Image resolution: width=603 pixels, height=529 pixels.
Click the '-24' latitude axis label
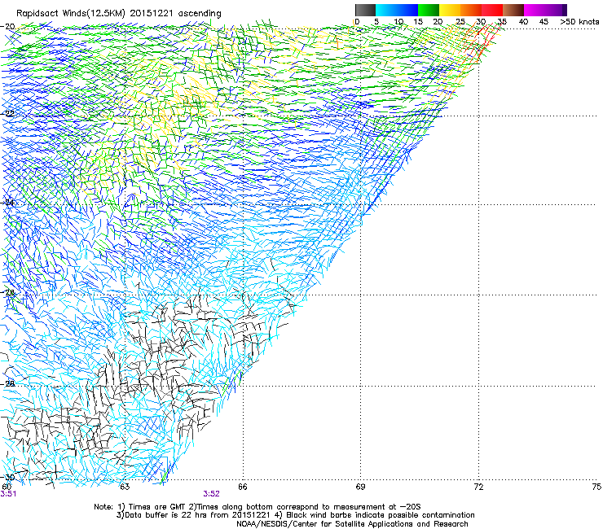(7, 203)
